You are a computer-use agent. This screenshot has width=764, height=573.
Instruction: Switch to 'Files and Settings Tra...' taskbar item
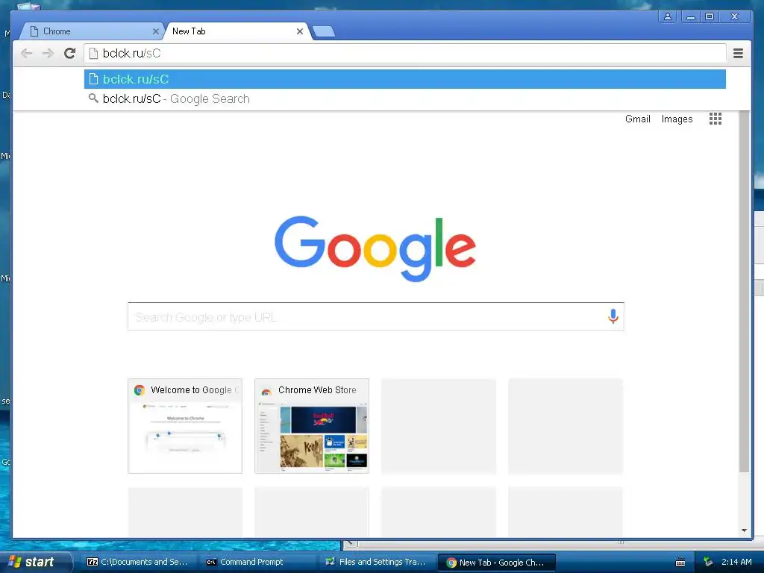coord(377,562)
